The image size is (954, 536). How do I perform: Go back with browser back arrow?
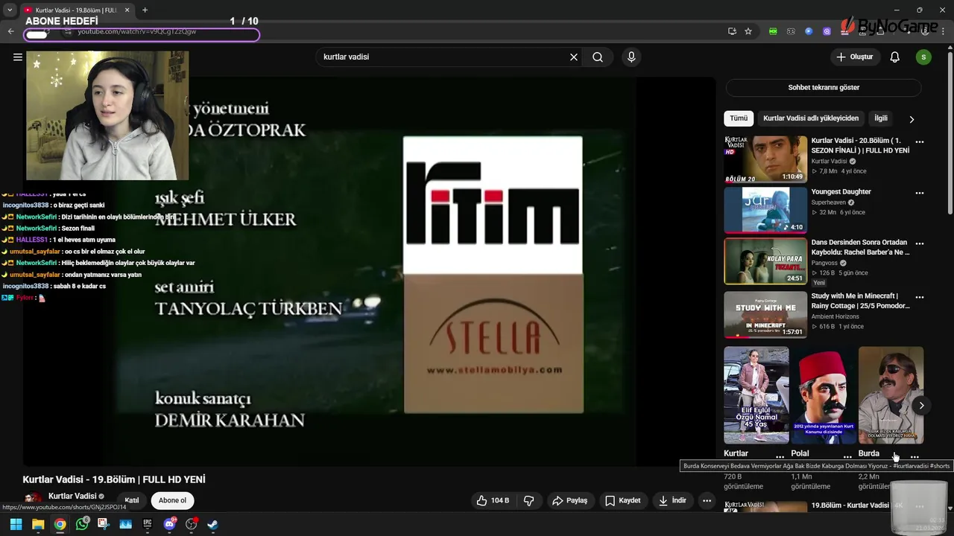point(10,31)
